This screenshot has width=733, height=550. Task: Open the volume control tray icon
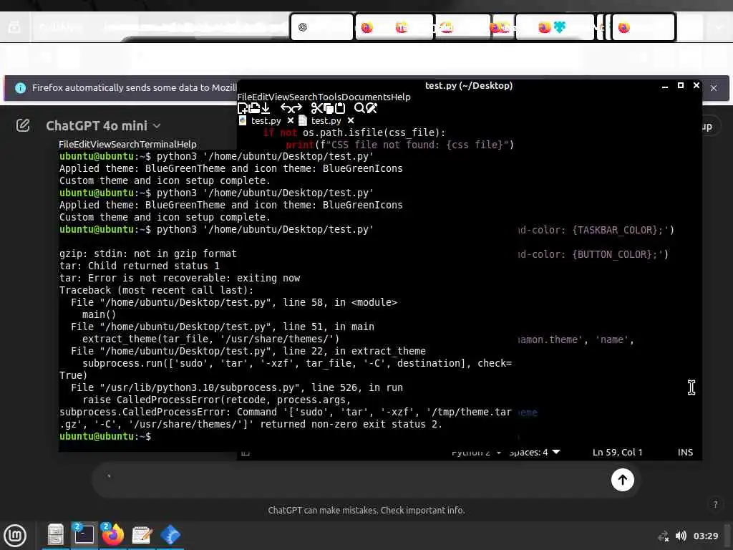coord(681,536)
